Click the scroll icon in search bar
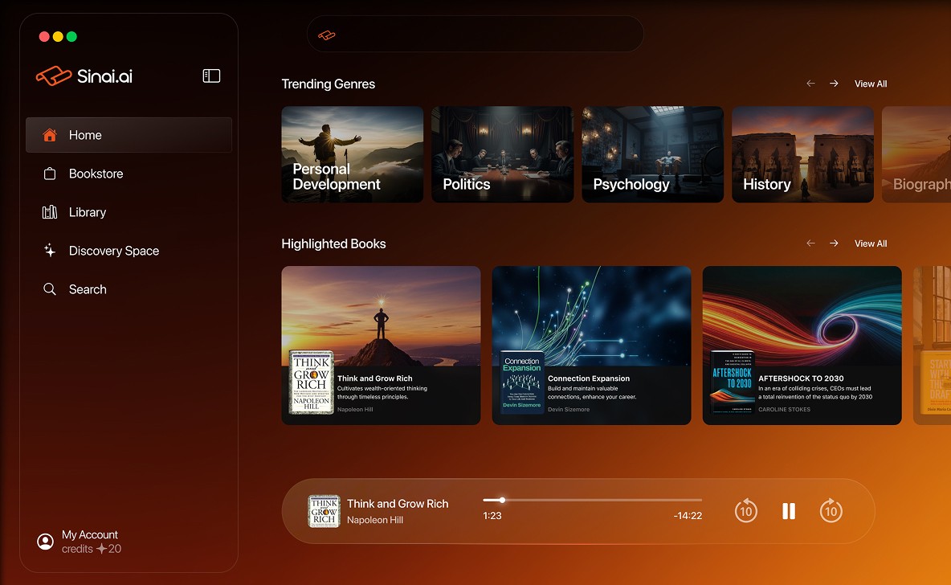 coord(327,35)
